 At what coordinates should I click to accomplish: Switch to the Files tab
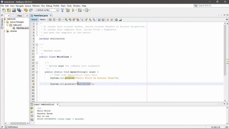[x=20, y=16]
